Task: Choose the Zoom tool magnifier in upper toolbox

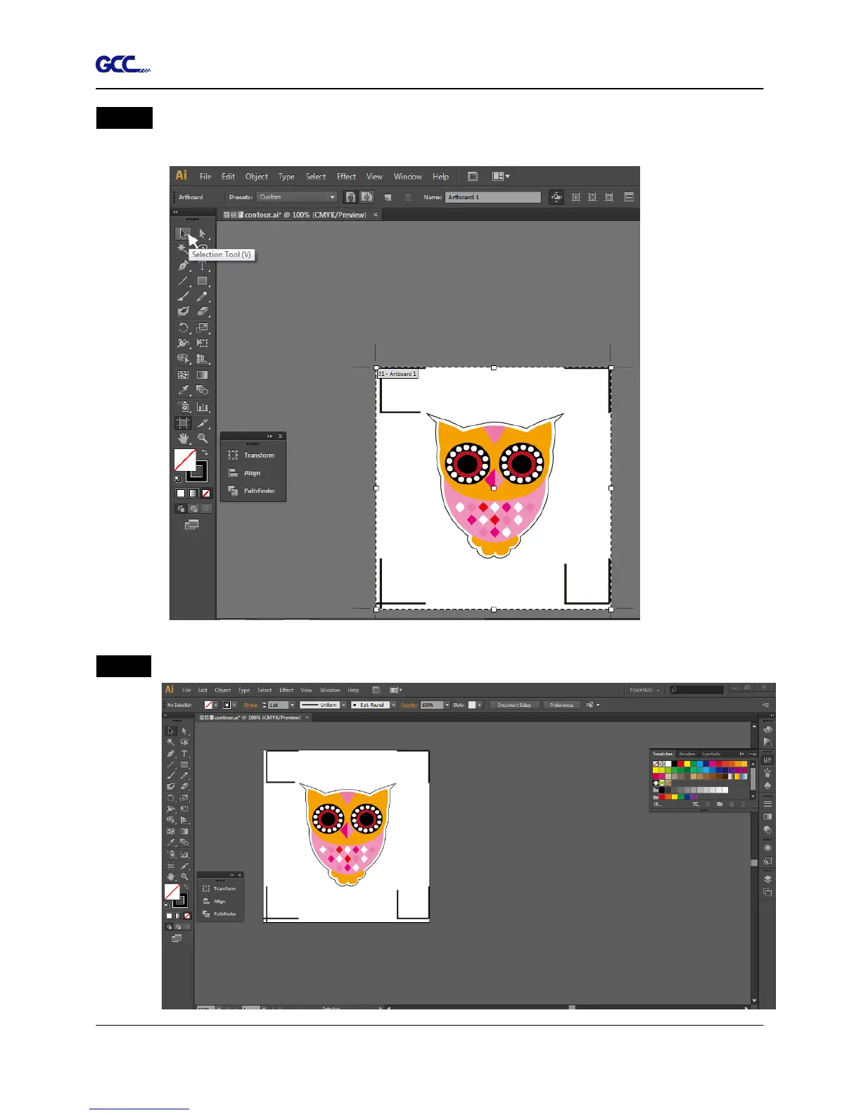Action: [203, 439]
